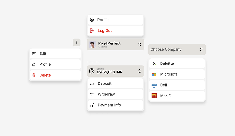This screenshot has width=235, height=136.
Task: Click the pencil Edit icon
Action: 34,53
